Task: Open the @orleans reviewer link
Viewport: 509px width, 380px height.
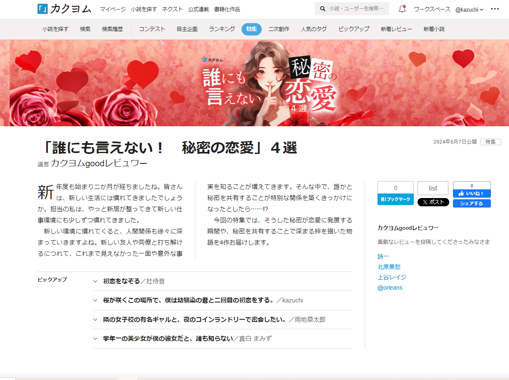Action: pos(389,288)
